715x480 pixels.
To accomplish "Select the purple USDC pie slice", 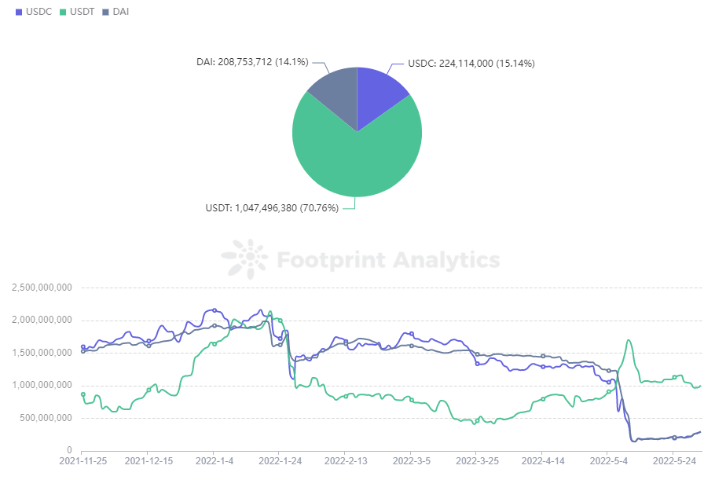I will tap(378, 93).
